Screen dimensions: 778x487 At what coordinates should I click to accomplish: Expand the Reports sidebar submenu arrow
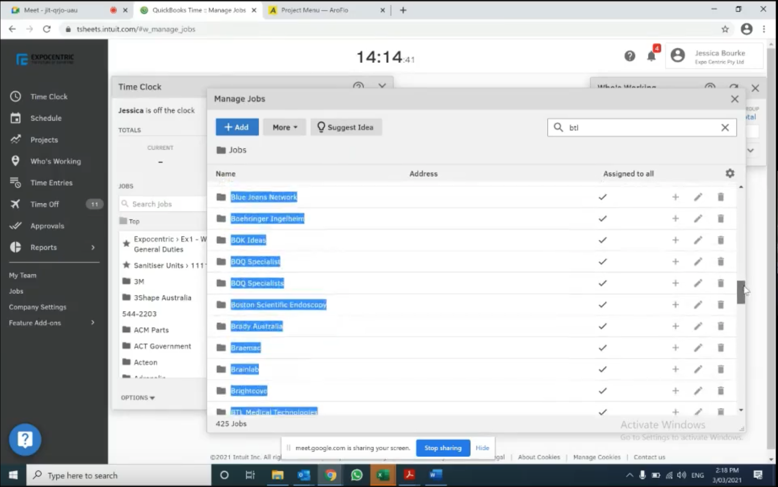(93, 247)
